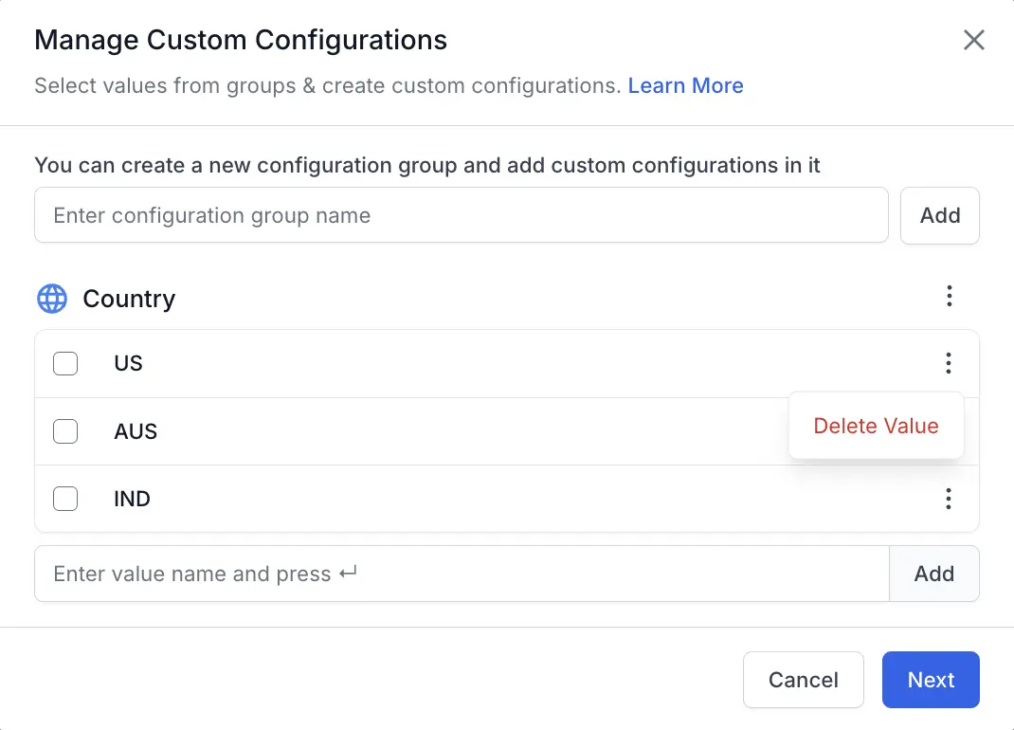1014x730 pixels.
Task: Click the US value label
Action: click(x=128, y=363)
